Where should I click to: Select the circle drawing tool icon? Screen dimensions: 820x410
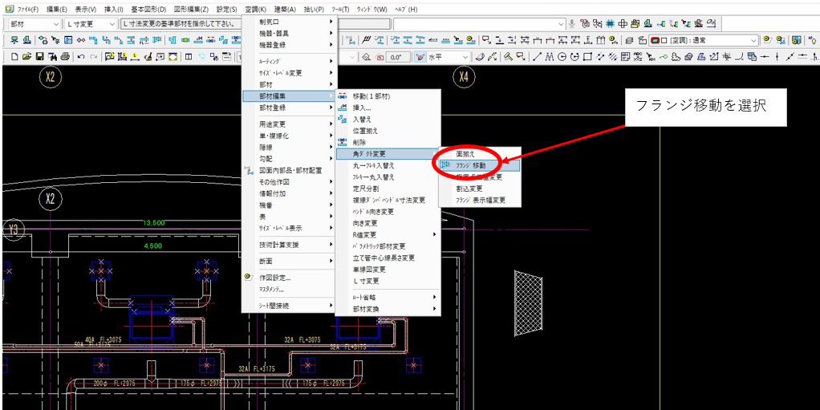(562, 56)
